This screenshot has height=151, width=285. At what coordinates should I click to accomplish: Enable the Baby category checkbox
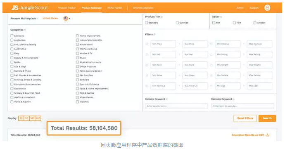coord(12,53)
